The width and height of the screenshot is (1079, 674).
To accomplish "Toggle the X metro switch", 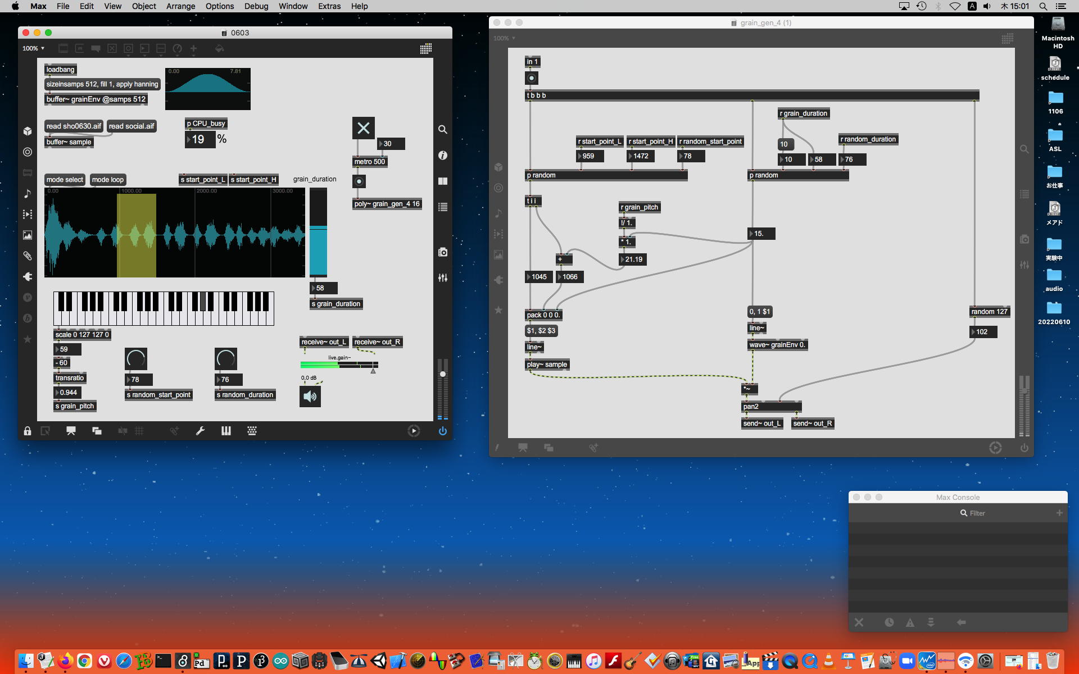I will [363, 128].
